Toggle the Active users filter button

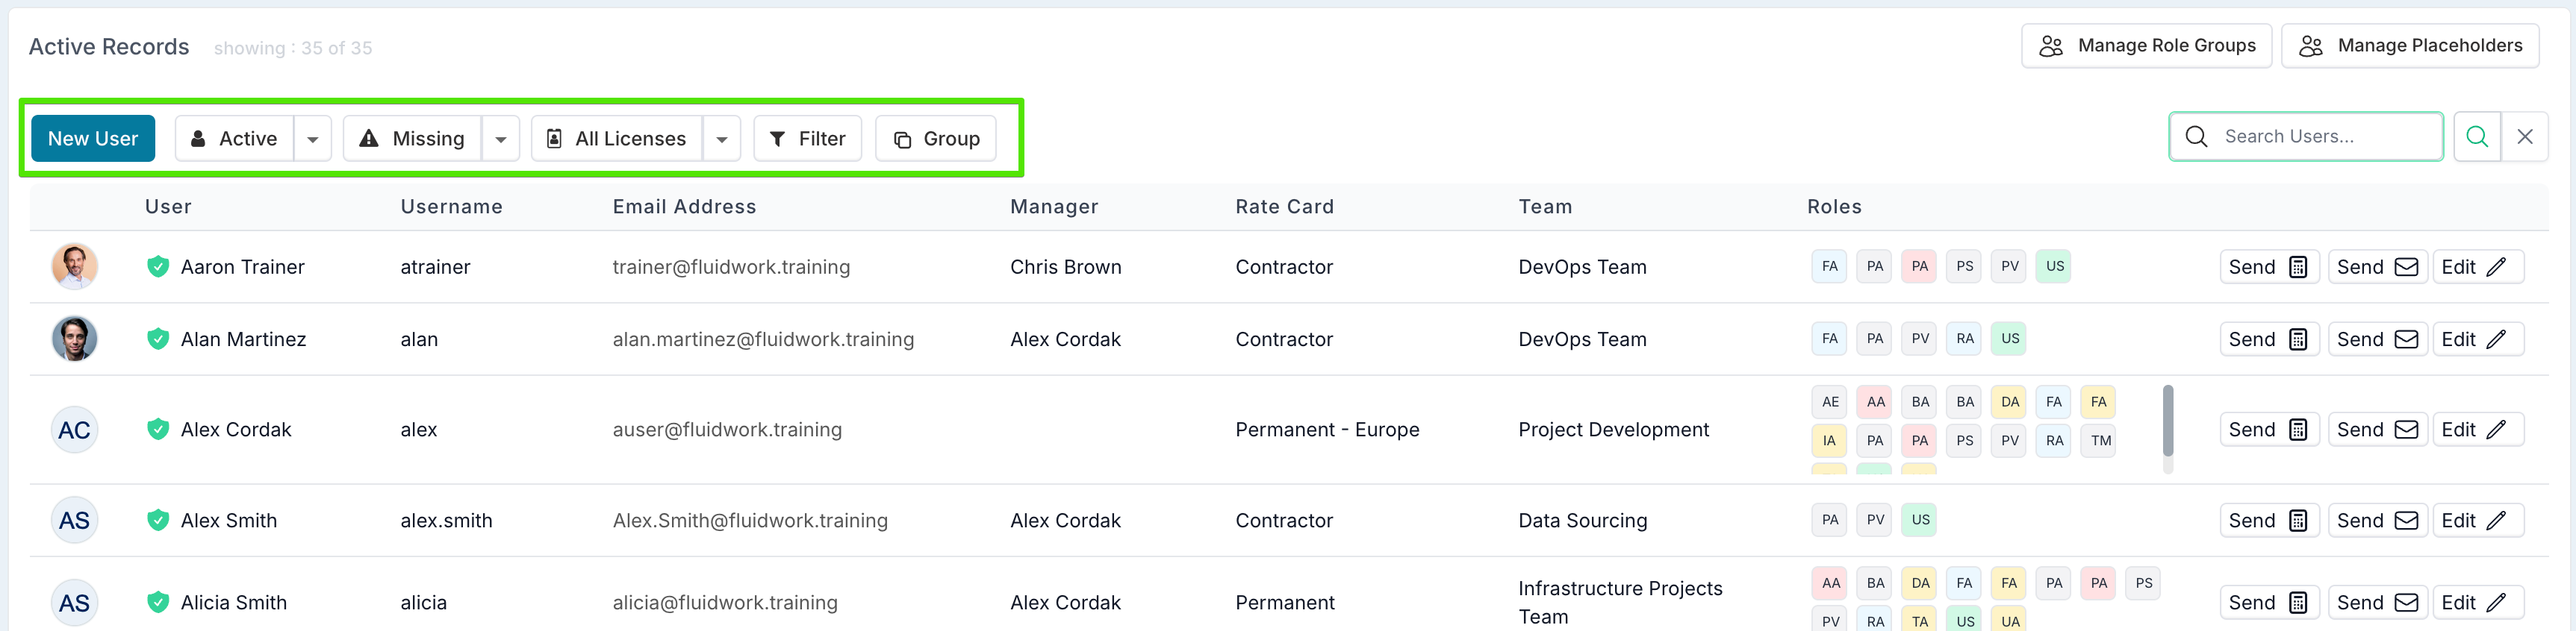click(235, 139)
